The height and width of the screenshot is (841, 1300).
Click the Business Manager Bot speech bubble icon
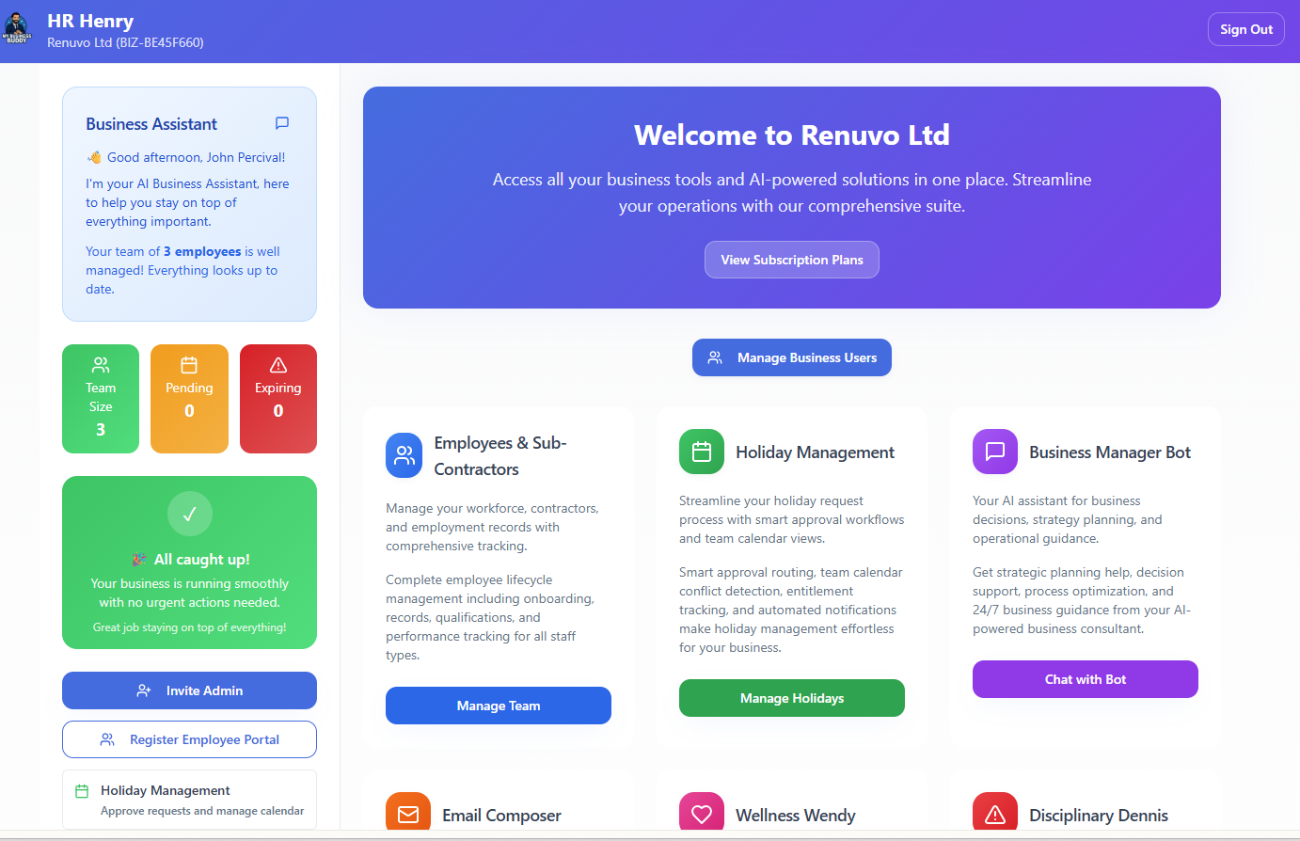tap(994, 452)
